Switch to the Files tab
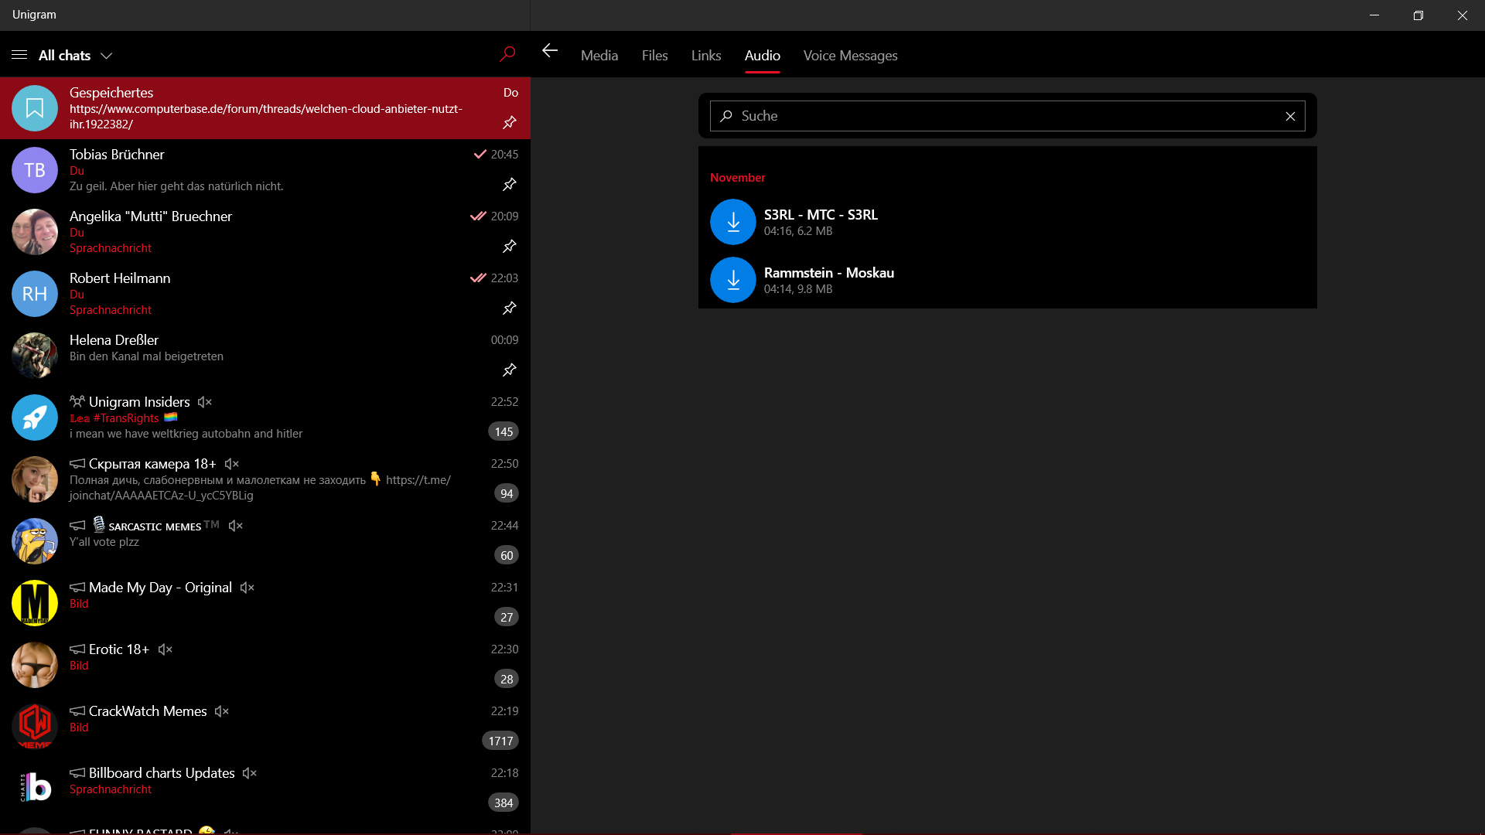The image size is (1485, 835). pyautogui.click(x=654, y=56)
